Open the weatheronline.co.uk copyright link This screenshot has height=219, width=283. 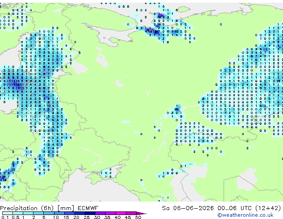pyautogui.click(x=246, y=215)
